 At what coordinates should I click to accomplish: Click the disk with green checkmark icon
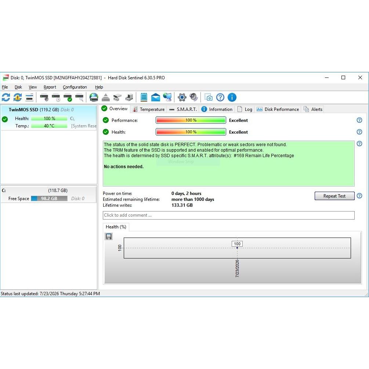(x=68, y=97)
